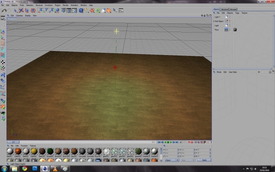Enable the Texture tool checkerboard icon
This screenshot has height=172, width=275.
click(x=3, y=62)
